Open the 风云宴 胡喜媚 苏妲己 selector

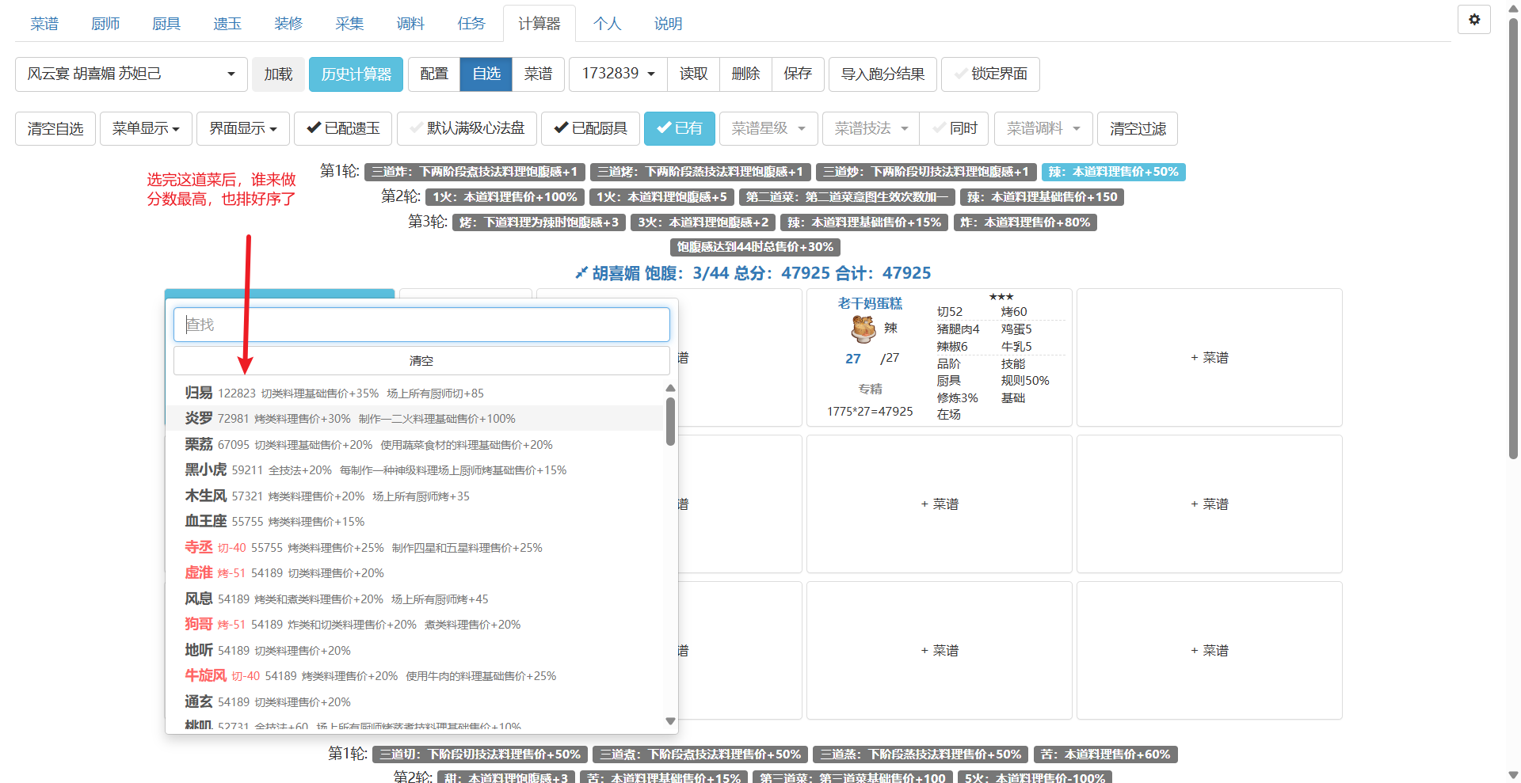(131, 74)
